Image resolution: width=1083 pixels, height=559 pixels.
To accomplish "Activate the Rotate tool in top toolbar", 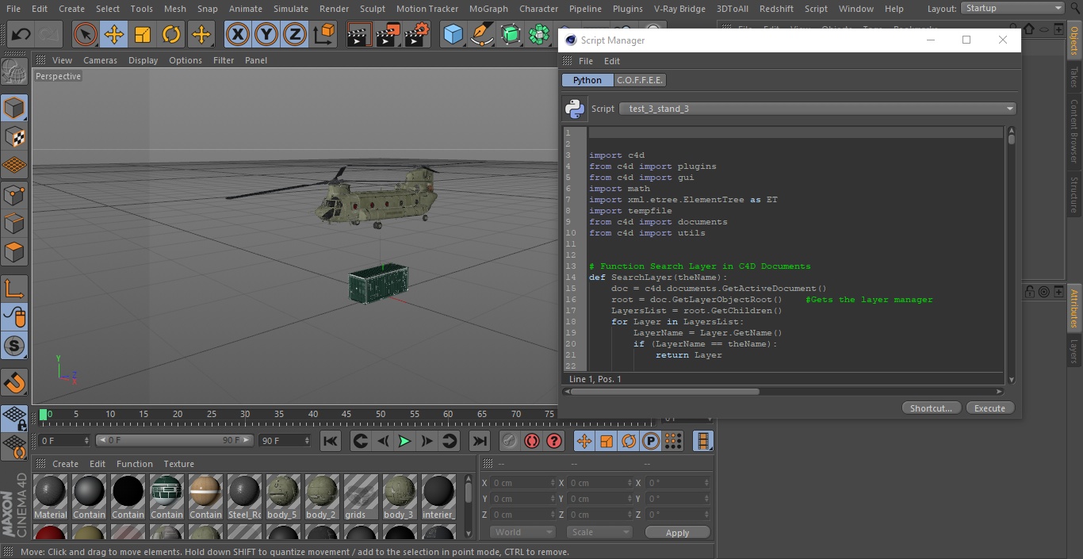I will tap(171, 35).
